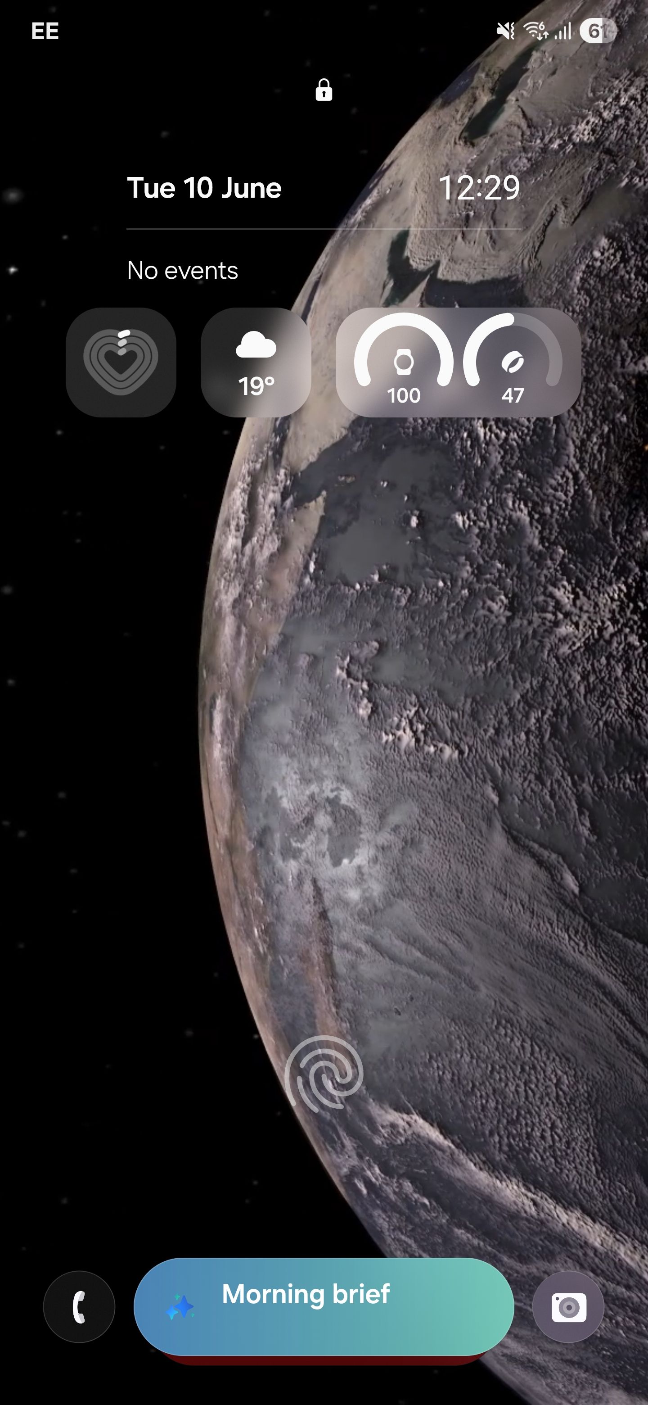Tap the Wi-Fi status icon

536,31
